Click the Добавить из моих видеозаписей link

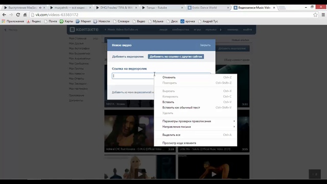(x=133, y=92)
